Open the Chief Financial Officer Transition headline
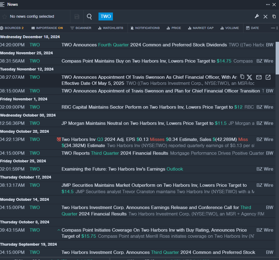 coord(161,91)
